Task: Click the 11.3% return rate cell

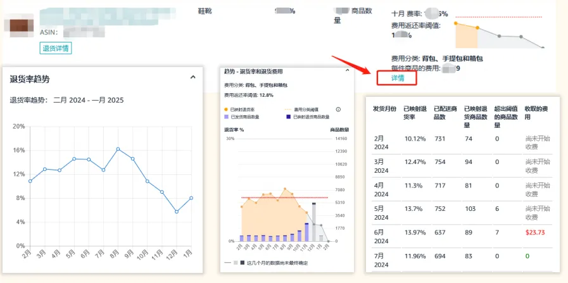Action: (413, 186)
